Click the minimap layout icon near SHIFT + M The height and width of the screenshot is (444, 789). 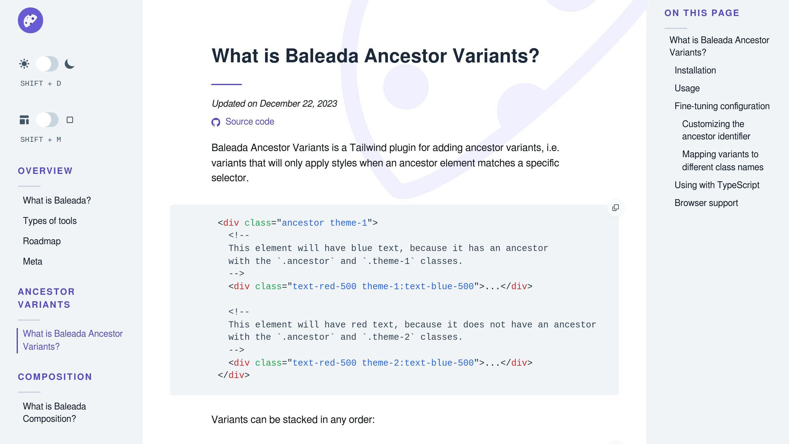[24, 120]
